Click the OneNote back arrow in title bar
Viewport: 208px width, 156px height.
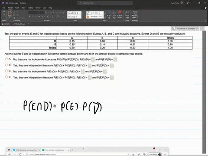coord(6,3)
